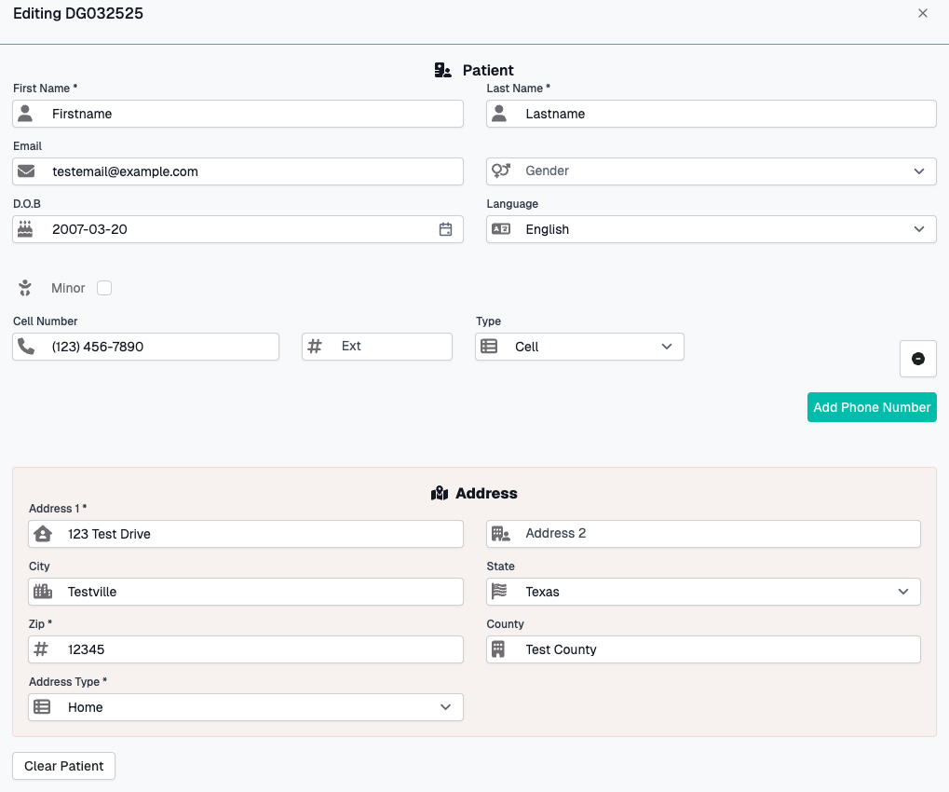Click the home icon in Address 1 field
The height and width of the screenshot is (792, 949).
coord(45,533)
